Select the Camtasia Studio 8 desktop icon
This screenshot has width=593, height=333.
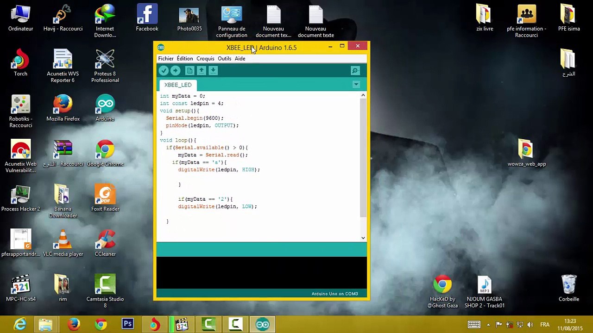pyautogui.click(x=105, y=291)
